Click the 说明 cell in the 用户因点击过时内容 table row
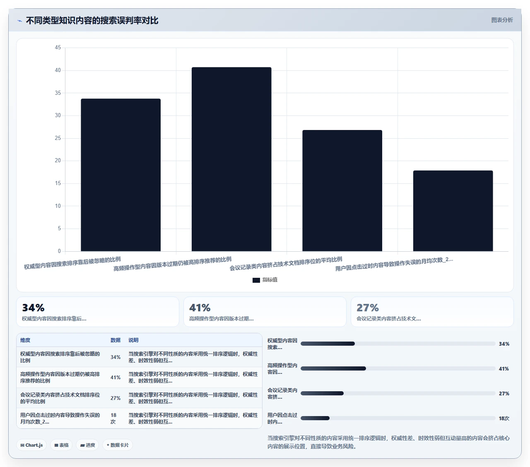Image resolution: width=530 pixels, height=467 pixels. (193, 419)
